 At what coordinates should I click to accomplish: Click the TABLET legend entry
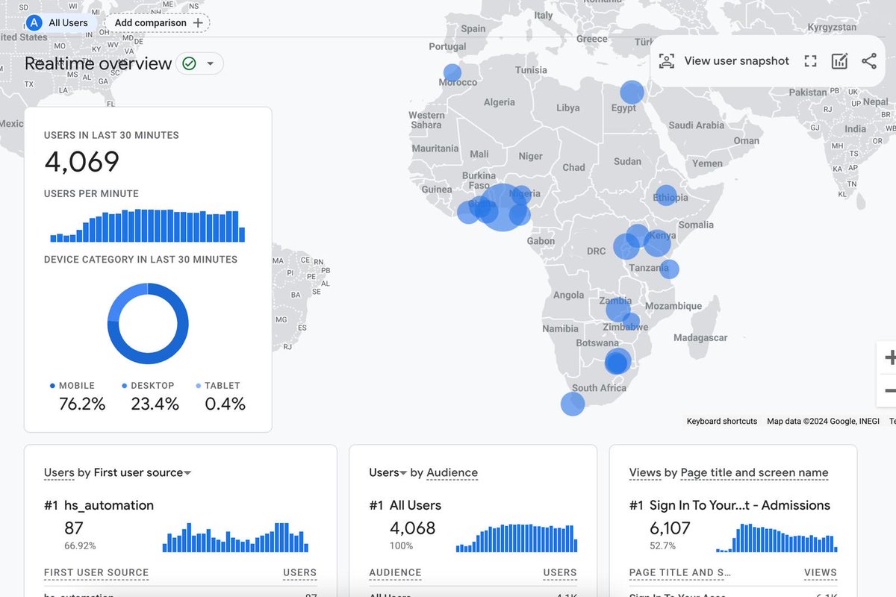[x=218, y=386]
